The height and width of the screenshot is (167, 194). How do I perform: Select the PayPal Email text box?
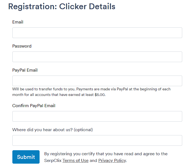tap(97, 81)
